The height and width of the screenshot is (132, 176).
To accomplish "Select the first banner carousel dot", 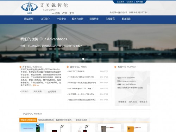I will [x=83, y=59].
